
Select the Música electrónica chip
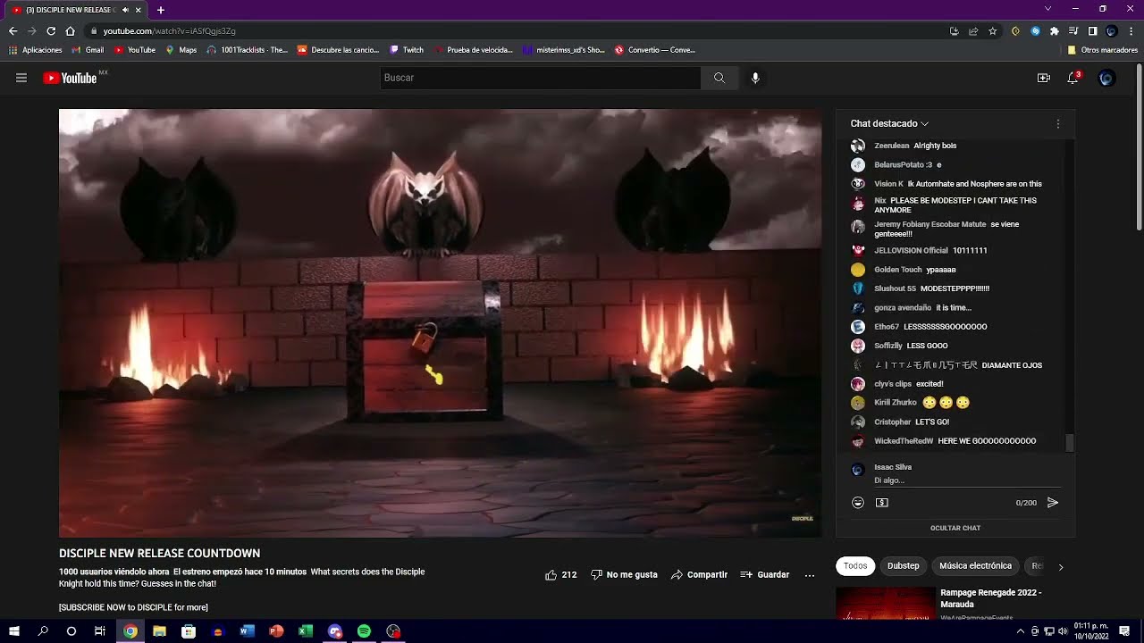[975, 566]
